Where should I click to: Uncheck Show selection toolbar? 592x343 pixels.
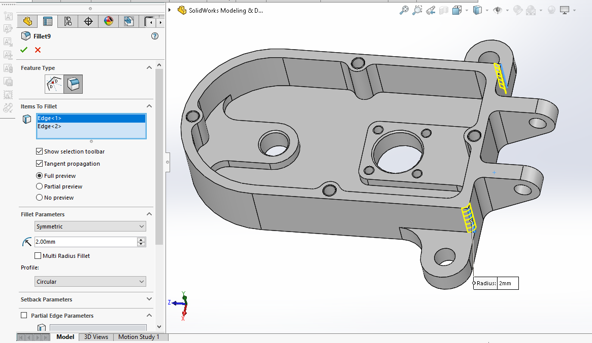tap(40, 151)
